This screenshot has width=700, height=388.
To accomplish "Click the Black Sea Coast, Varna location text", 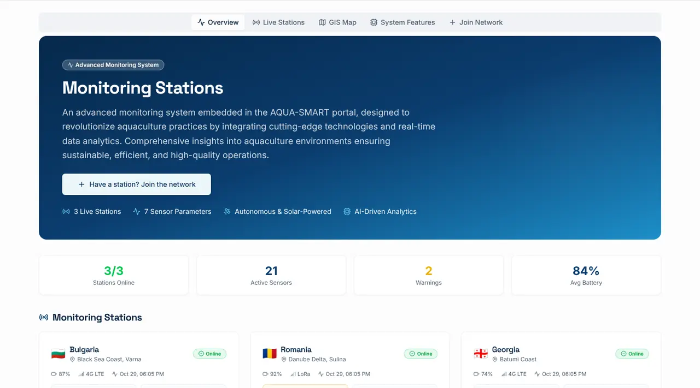I will [x=109, y=360].
